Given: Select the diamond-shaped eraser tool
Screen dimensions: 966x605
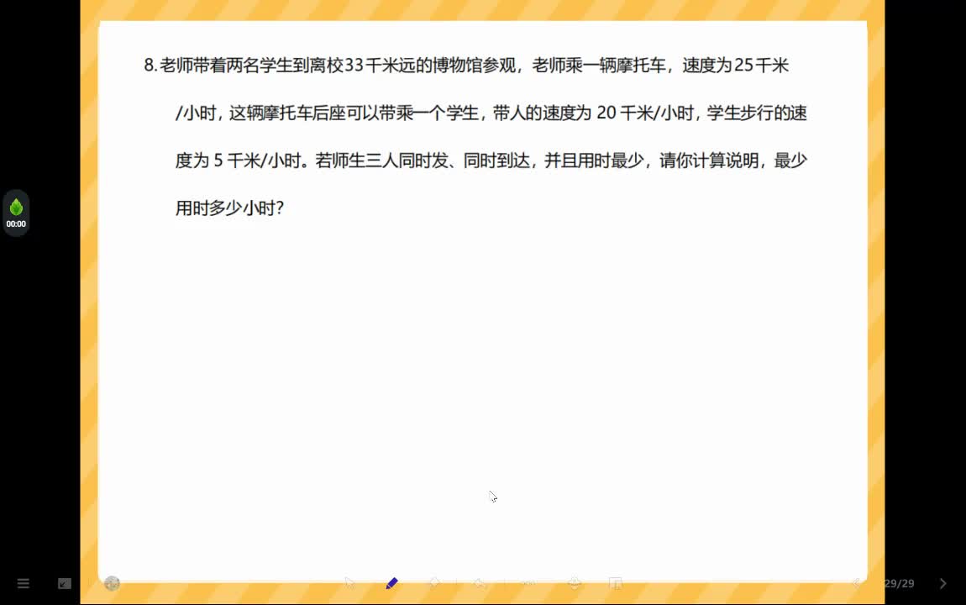Looking at the screenshot, I should (x=434, y=583).
